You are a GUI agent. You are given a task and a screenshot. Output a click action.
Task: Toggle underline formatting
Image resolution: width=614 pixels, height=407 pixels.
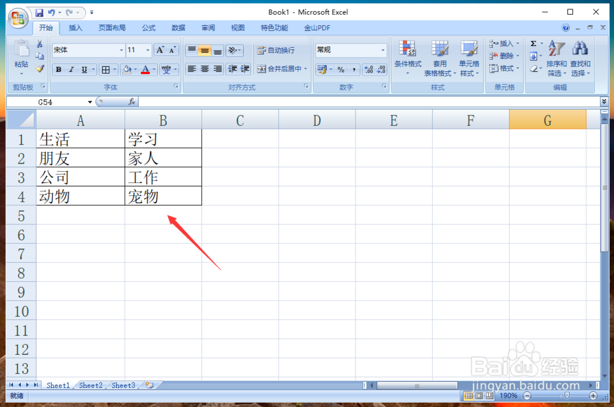click(84, 69)
